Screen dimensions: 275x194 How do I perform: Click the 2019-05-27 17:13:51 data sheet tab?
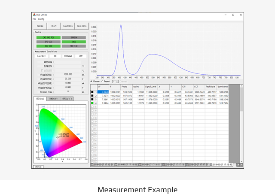point(102,165)
